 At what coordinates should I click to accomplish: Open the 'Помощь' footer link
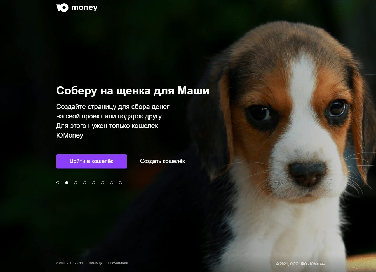pyautogui.click(x=96, y=263)
